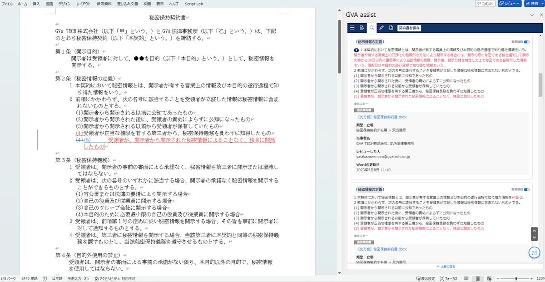Switch to the 描画 ribbon tab
This screenshot has width=545, height=282.
click(49, 4)
